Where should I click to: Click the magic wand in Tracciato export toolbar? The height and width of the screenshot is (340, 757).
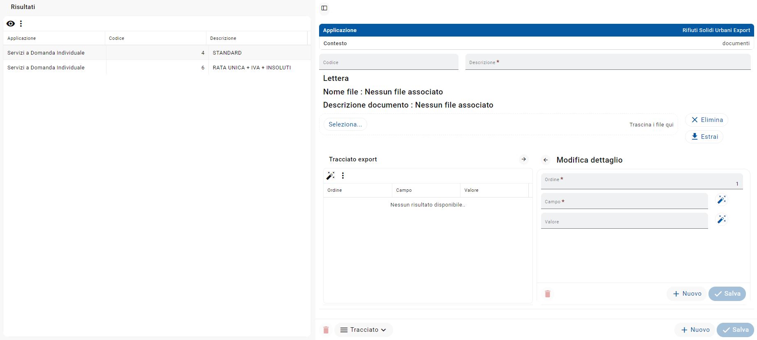[x=330, y=176]
